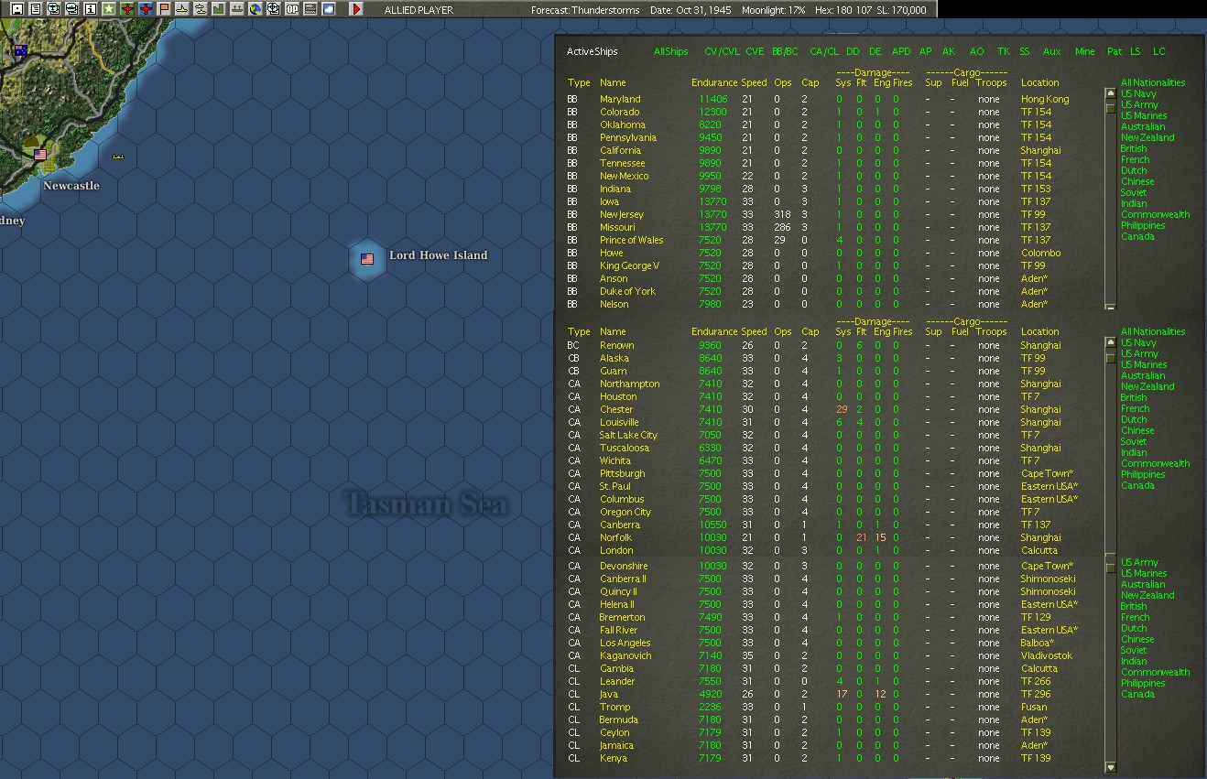
Task: Click the Colombo location for Howe
Action: click(x=1041, y=253)
